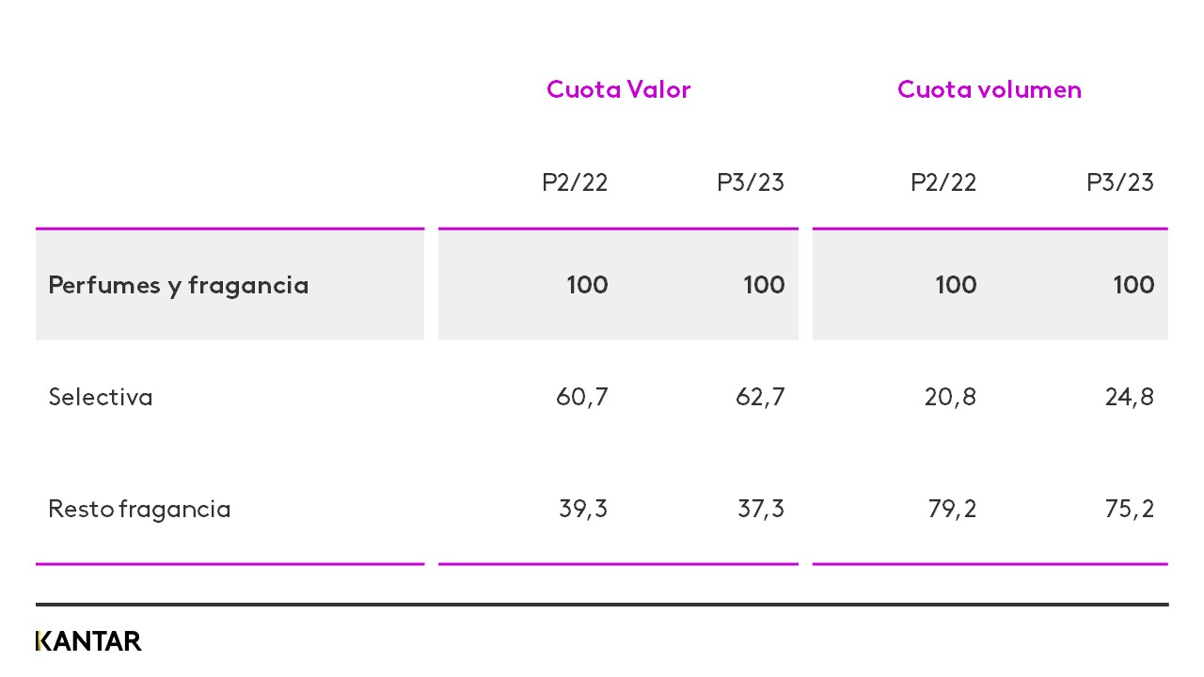Click the 100 total under Cuota volumen P3/23
The width and height of the screenshot is (1204, 677).
(x=1133, y=285)
